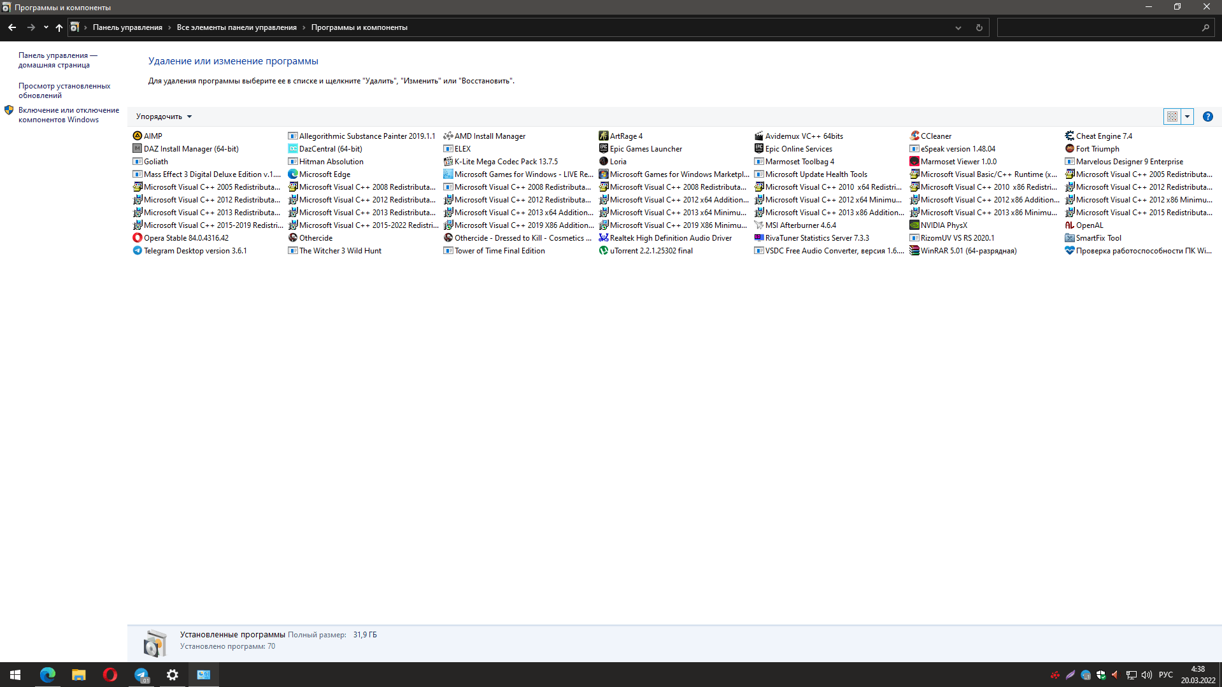1222x687 pixels.
Task: Click the PC Health Check heart icon
Action: [x=1069, y=250]
